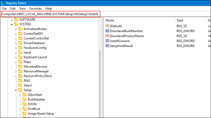211x118 pixels.
Task: Open the Edit menu
Action: (13, 9)
